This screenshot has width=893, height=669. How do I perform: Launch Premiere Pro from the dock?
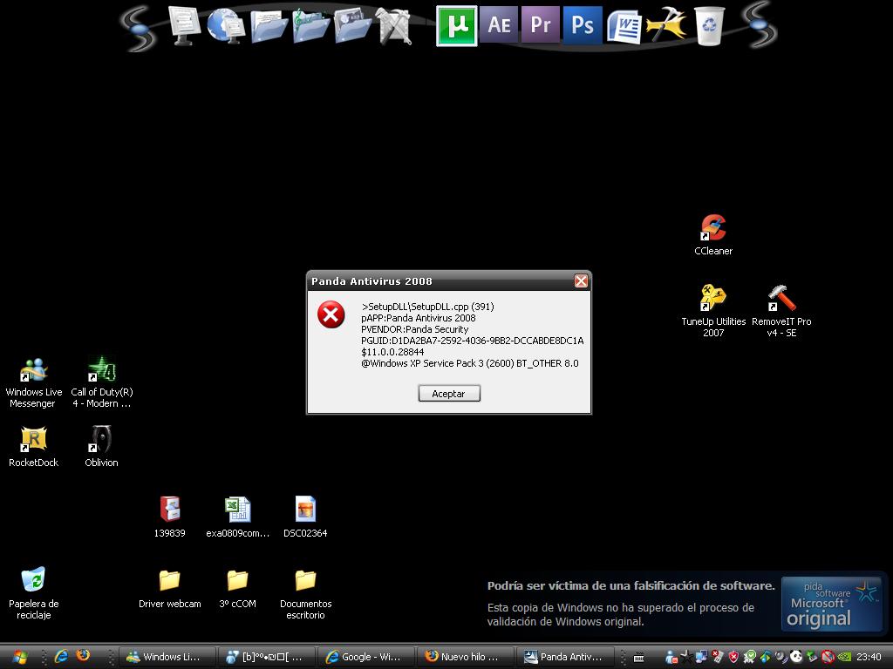click(x=540, y=25)
